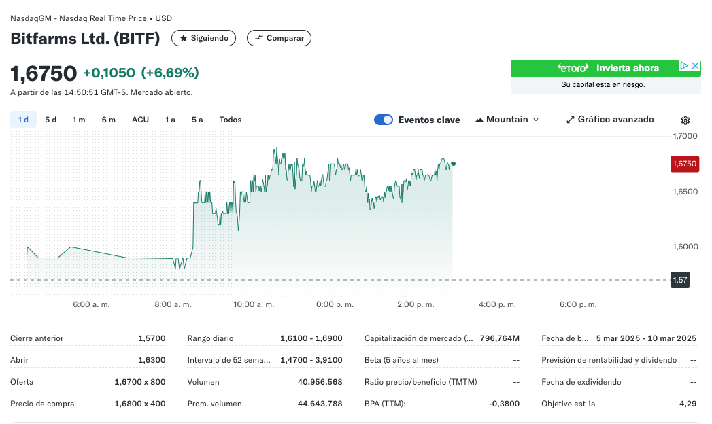Click Previsión de rentabilidad y dividendo label
The image size is (712, 424).
click(609, 360)
